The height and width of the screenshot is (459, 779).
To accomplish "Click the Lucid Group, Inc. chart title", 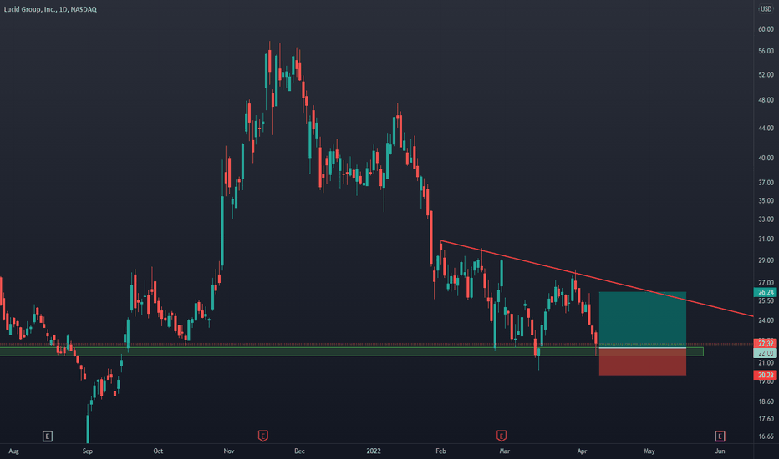I will (x=50, y=9).
